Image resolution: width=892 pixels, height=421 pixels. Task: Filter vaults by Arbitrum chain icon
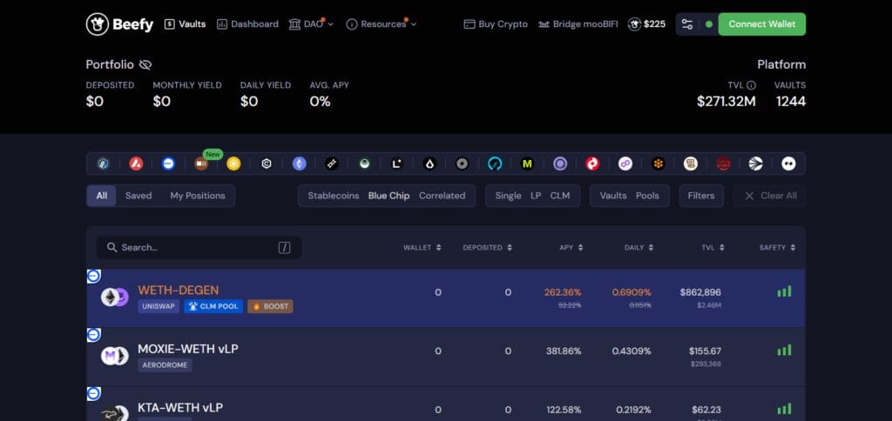point(103,164)
